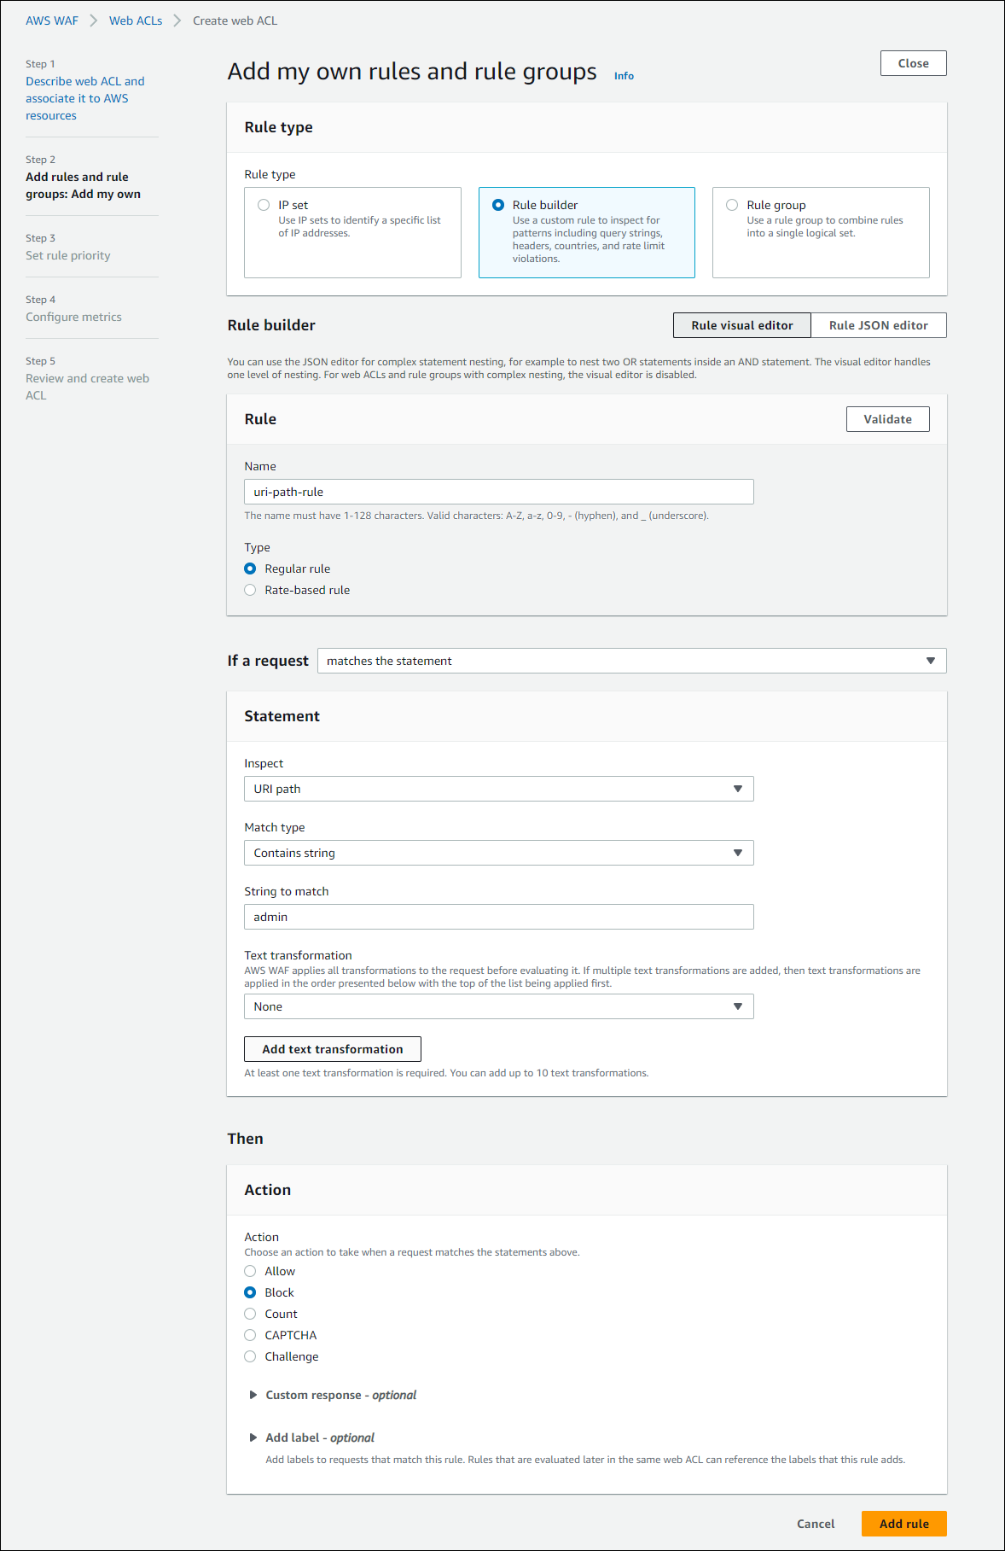
Task: Open the Match type Contains string dropdown
Action: pos(499,853)
